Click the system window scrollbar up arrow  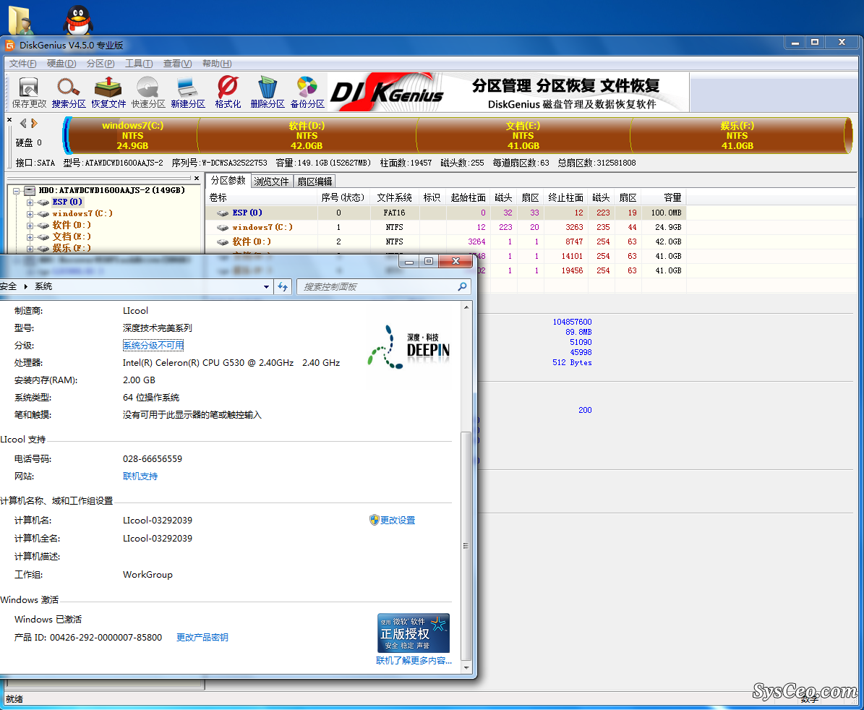[x=467, y=307]
